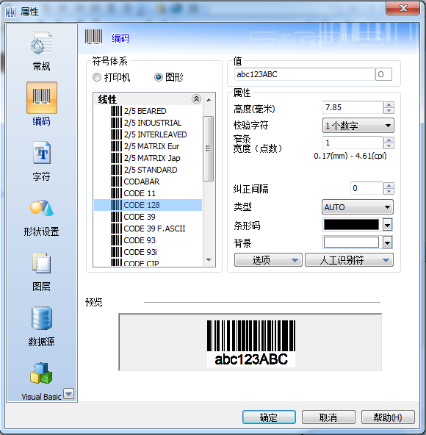Click 取消 to cancel

point(328,417)
